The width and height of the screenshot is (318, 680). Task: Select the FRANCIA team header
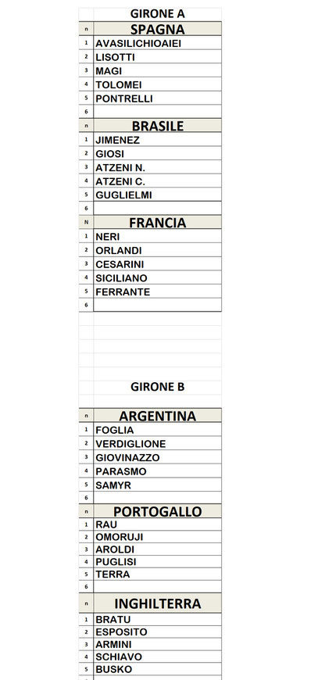point(157,222)
